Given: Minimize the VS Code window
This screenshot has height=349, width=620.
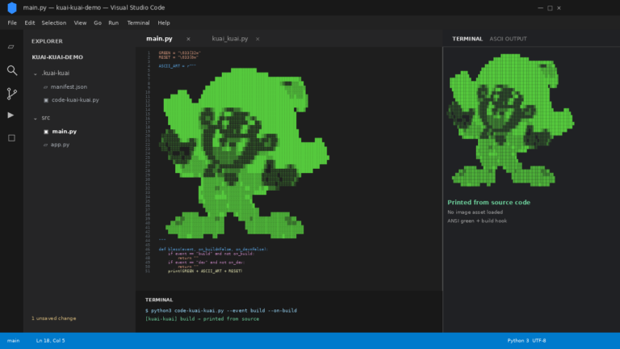Looking at the screenshot, I should tap(541, 8).
